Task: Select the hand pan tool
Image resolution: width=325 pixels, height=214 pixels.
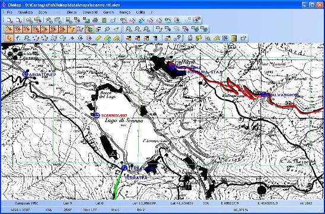Action: pos(18,38)
